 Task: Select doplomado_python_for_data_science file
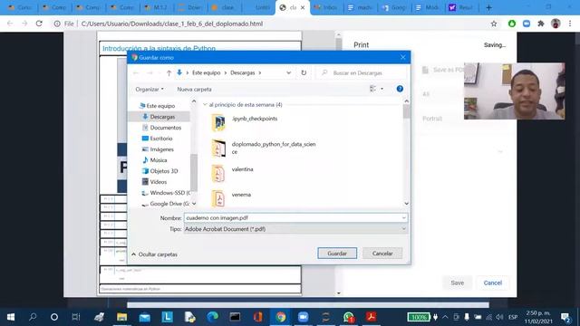[264, 148]
